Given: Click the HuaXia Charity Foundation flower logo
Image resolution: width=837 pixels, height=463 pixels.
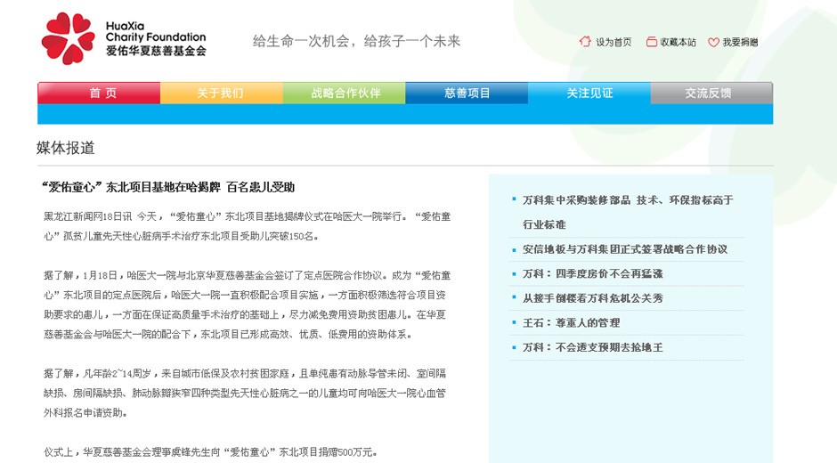Looking at the screenshot, I should [69, 38].
